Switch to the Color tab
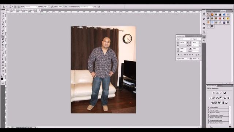The width and height of the screenshot is (234, 132). pos(209,11)
